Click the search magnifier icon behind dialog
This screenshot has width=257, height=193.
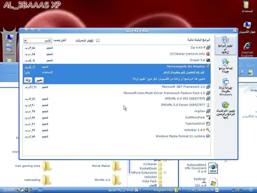[242, 72]
